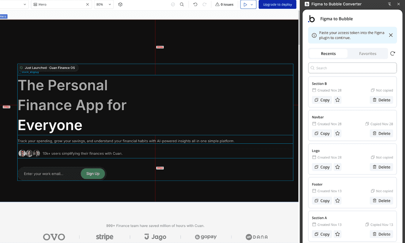Click 'Copied Nov 28' status on Navbar

coord(379,124)
